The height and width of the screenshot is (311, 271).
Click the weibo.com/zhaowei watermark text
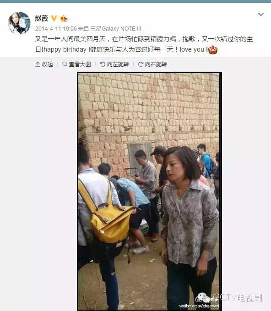(199, 306)
